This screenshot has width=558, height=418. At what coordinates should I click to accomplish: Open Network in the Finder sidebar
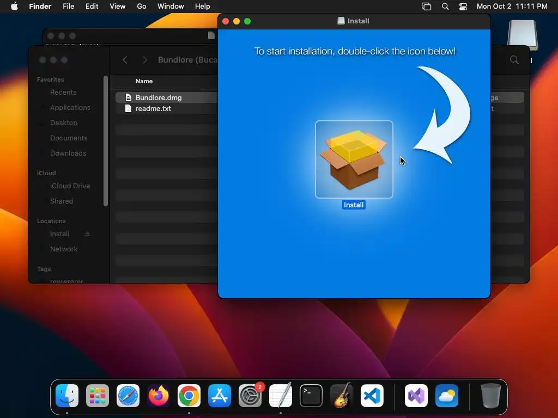pyautogui.click(x=64, y=249)
